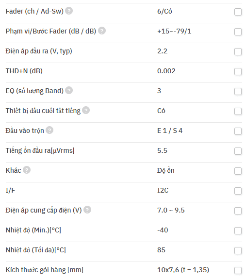Check the mute terminal Có checkbox
The height and width of the screenshot is (279, 245).
[x=238, y=112]
